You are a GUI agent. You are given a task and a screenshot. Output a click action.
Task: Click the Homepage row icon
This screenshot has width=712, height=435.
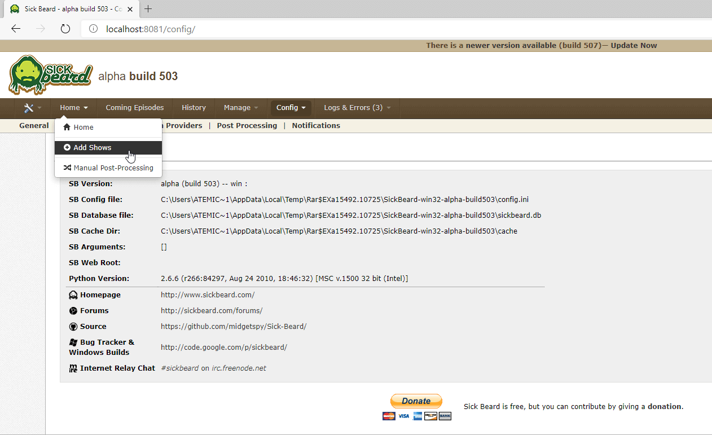(x=73, y=295)
